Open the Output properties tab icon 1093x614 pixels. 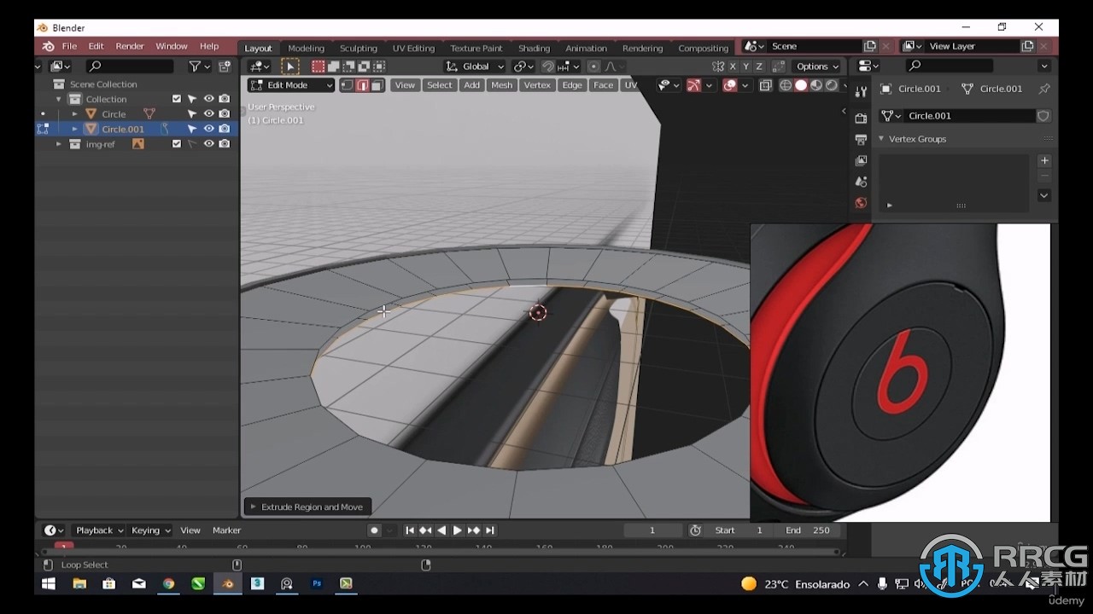pos(861,139)
